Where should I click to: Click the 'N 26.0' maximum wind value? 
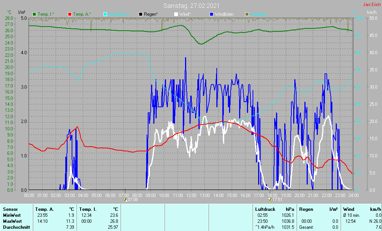[375, 221]
